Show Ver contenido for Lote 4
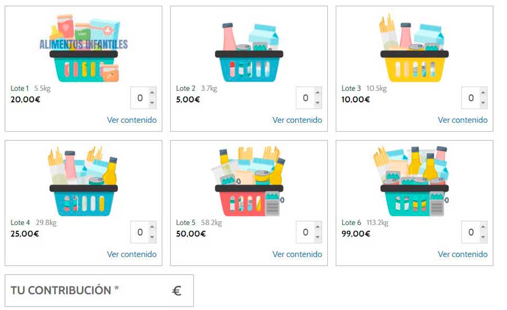Viewport: 507px width, 310px height. click(x=132, y=254)
